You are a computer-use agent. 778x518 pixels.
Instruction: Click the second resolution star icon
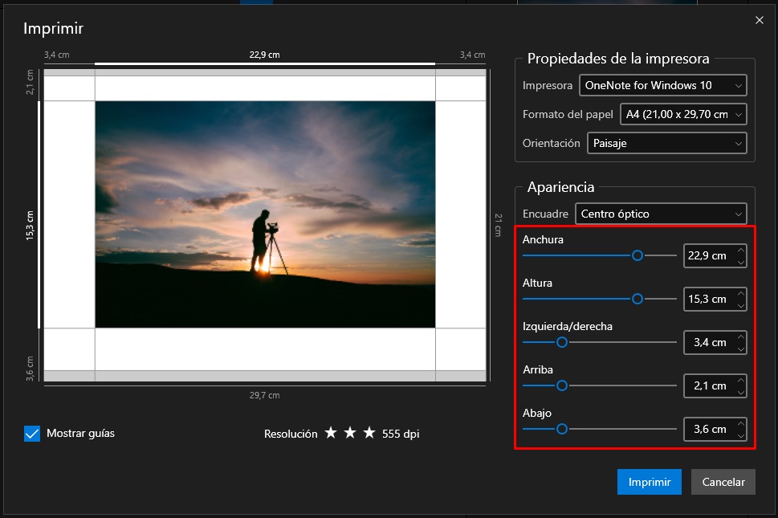[350, 432]
